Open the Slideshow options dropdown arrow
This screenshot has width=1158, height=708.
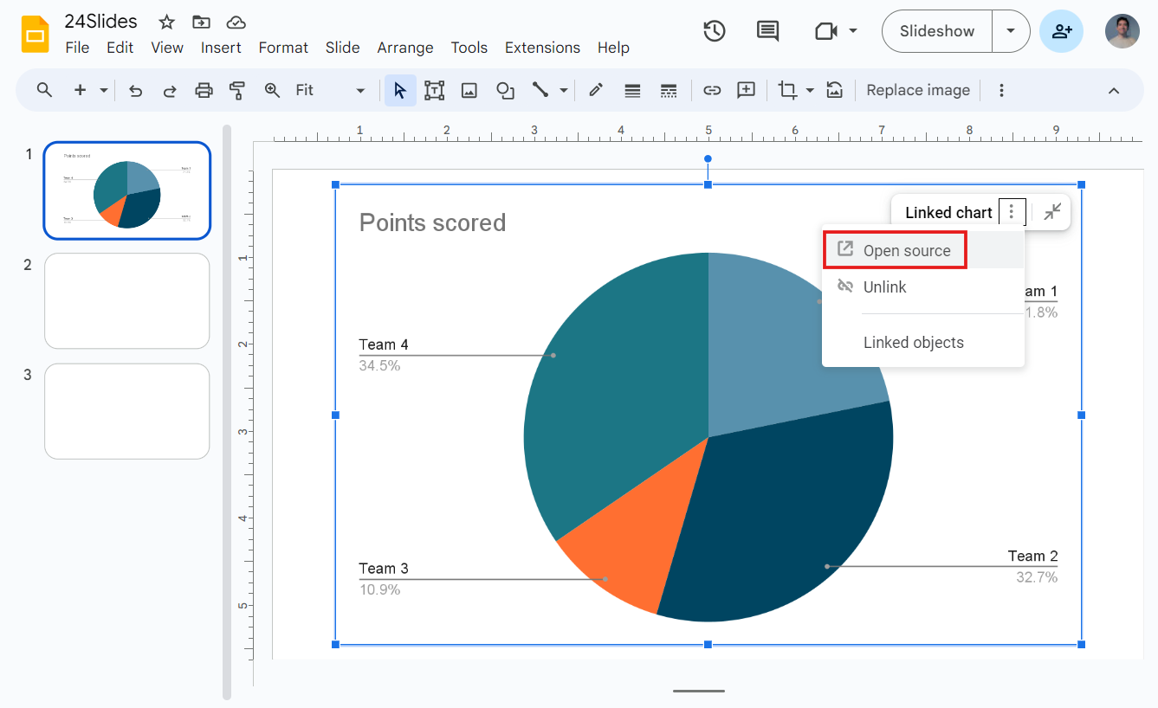tap(1011, 31)
